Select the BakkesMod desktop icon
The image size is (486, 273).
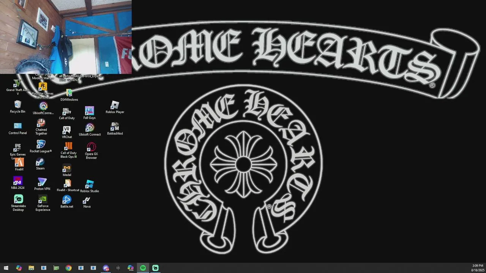pos(115,129)
